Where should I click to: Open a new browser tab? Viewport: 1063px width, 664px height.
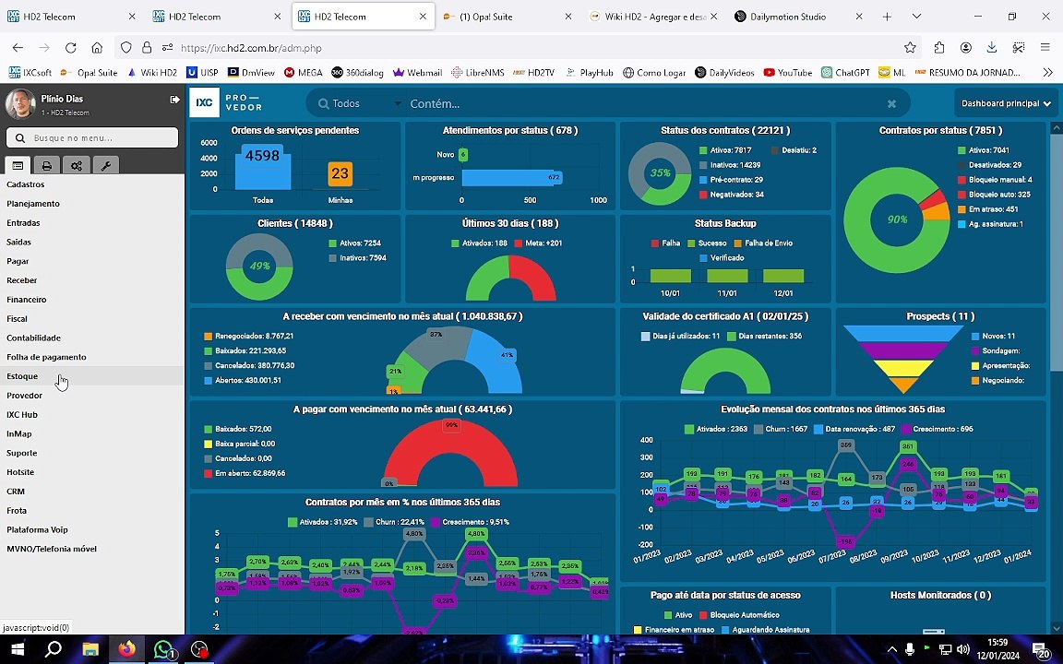coord(887,17)
